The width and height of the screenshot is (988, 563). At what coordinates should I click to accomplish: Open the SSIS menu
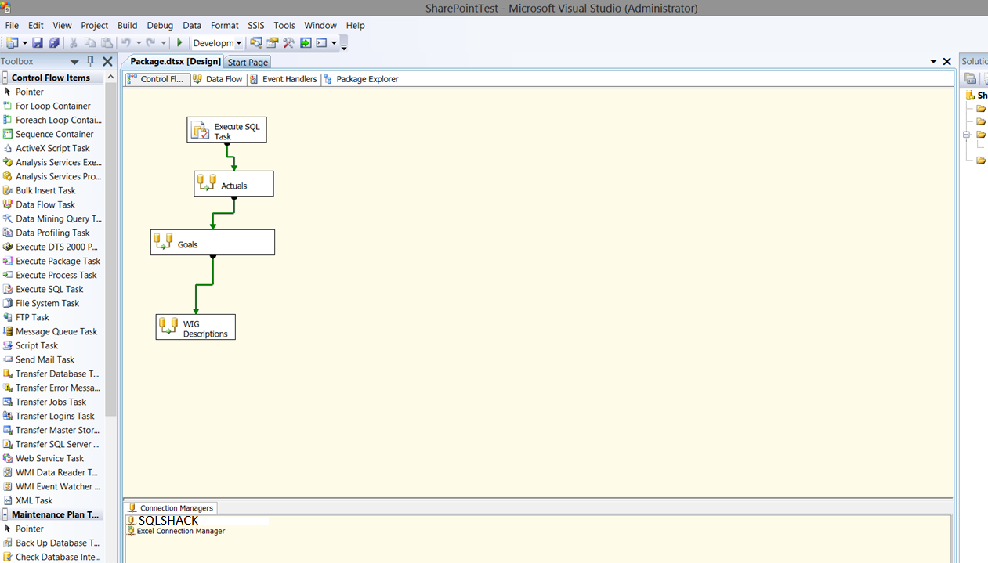coord(256,25)
